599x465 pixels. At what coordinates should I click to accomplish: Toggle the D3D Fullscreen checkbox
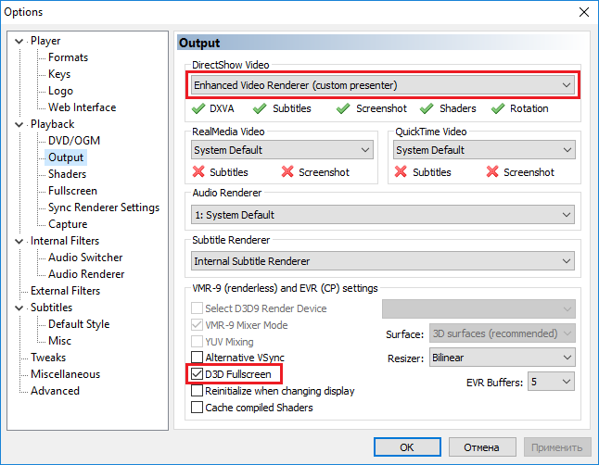pos(197,374)
